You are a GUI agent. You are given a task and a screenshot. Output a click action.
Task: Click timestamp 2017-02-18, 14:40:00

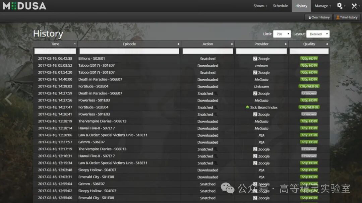(55, 79)
